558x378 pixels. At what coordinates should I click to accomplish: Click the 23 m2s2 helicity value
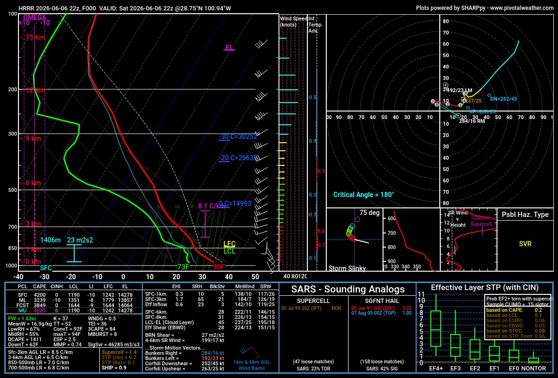(80, 240)
